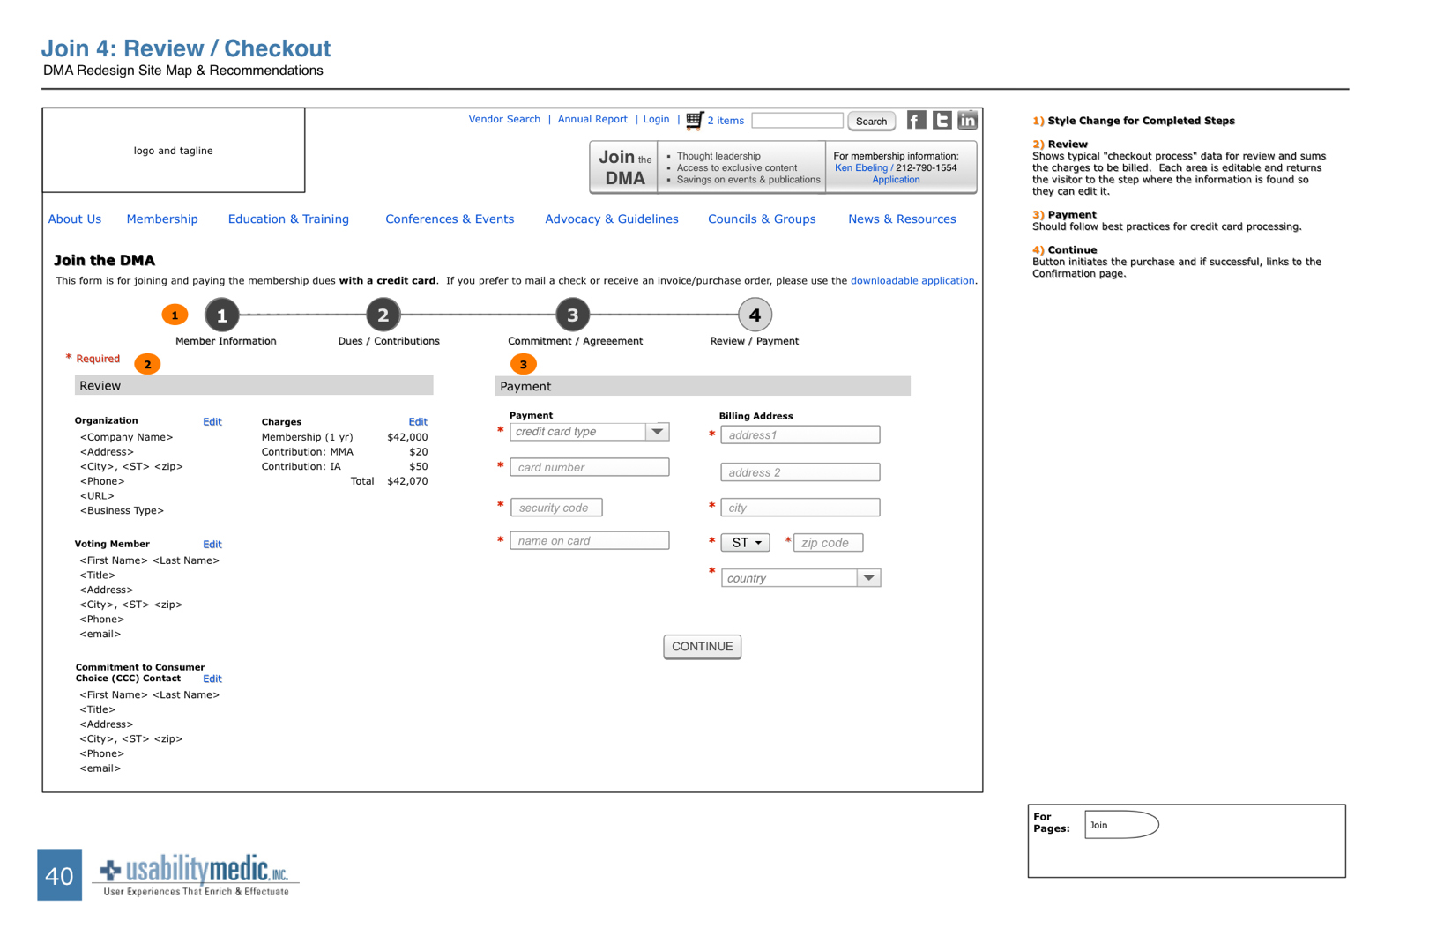Open the About Us menu
The width and height of the screenshot is (1444, 950).
click(75, 219)
